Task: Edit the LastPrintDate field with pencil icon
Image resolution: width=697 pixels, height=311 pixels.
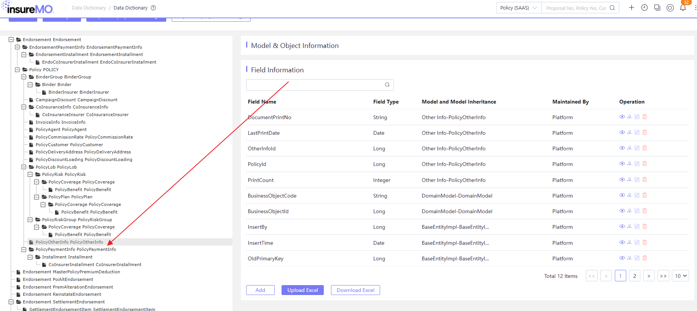Action: coord(637,132)
